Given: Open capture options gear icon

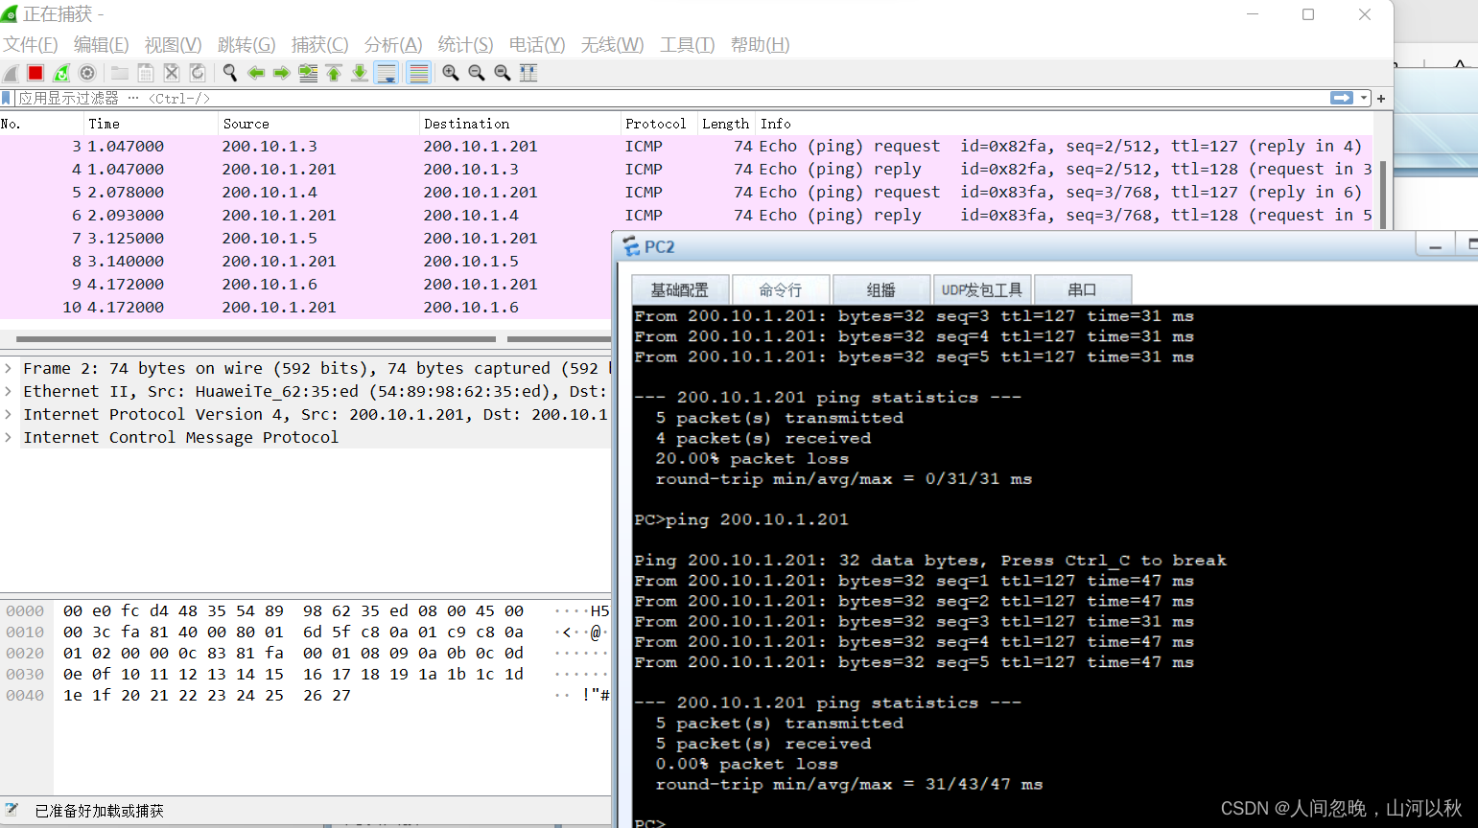Looking at the screenshot, I should click(x=87, y=73).
